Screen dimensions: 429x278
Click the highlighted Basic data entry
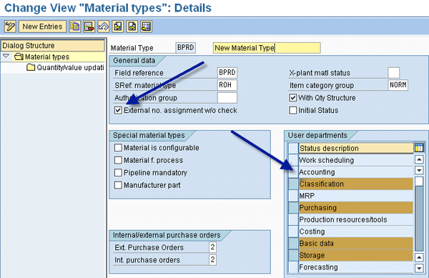pyautogui.click(x=355, y=243)
